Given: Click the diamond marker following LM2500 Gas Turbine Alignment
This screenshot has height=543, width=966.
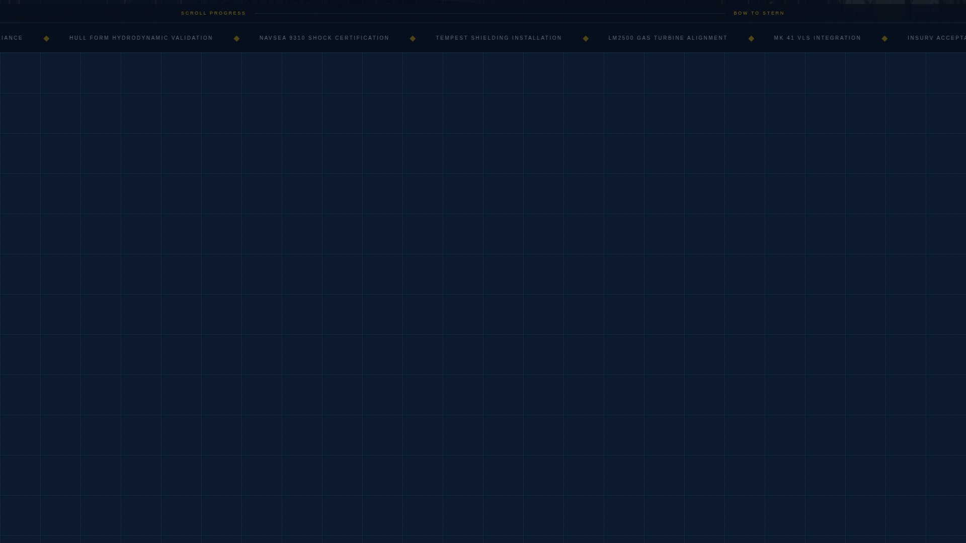Looking at the screenshot, I should [751, 38].
